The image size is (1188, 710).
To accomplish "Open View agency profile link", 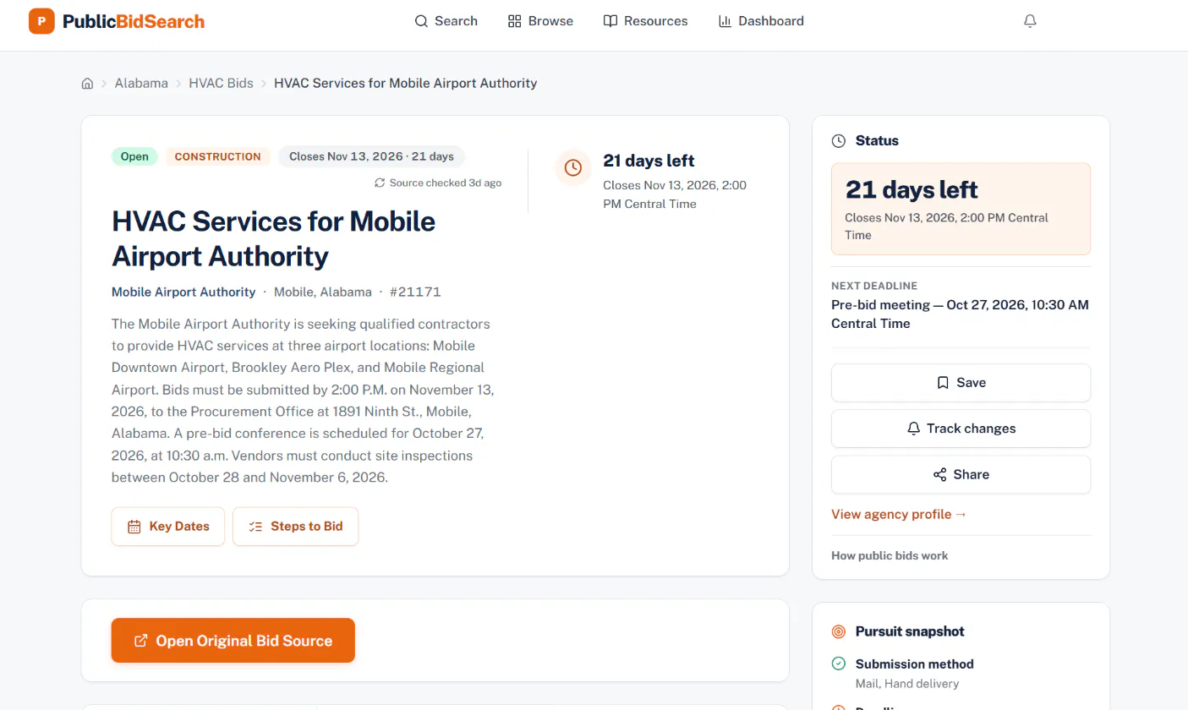I will click(899, 514).
